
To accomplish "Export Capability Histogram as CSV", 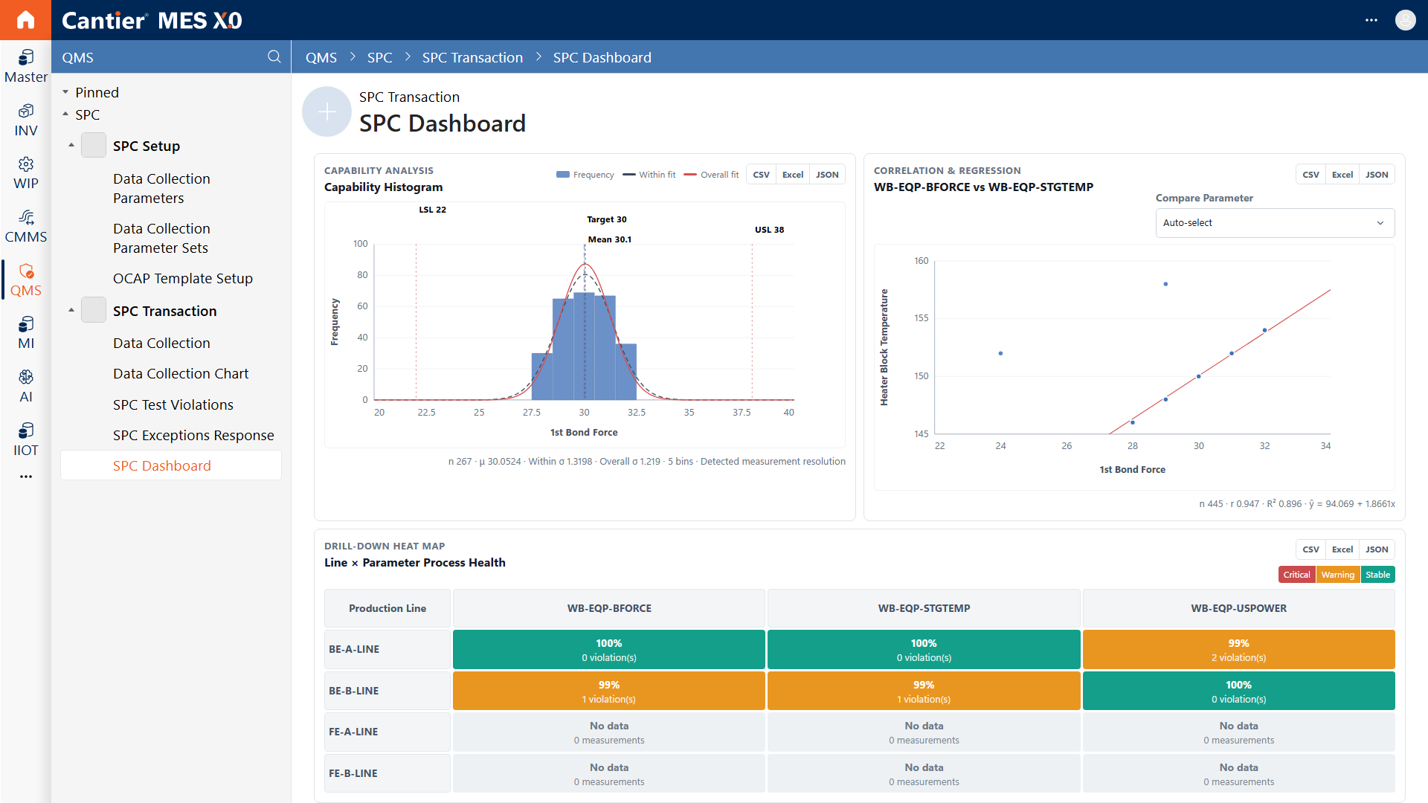I will point(761,175).
